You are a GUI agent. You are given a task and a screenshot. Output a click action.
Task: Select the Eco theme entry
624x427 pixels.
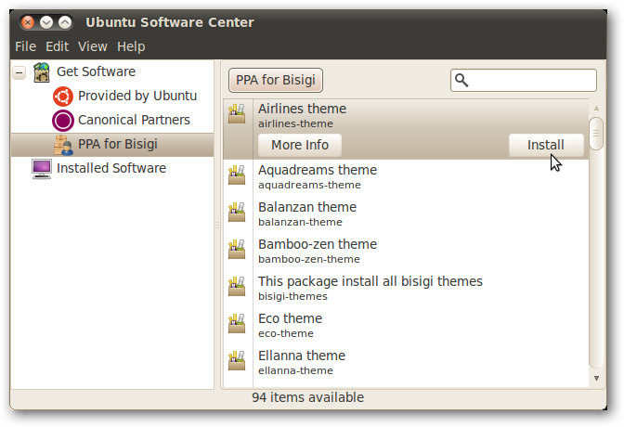406,326
